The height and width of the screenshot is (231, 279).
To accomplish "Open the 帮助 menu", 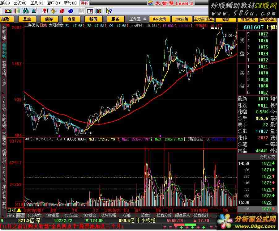I will tap(70, 3).
